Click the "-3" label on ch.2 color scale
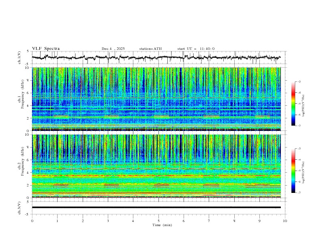This screenshot has width=321, height=248. [x=299, y=149]
